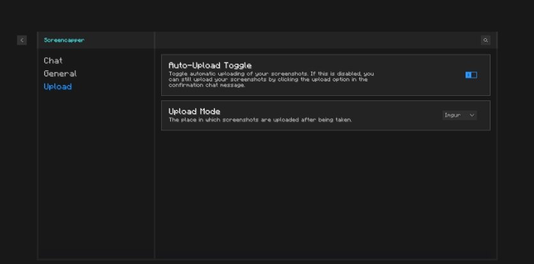Click the Screencapper mod title

point(64,40)
